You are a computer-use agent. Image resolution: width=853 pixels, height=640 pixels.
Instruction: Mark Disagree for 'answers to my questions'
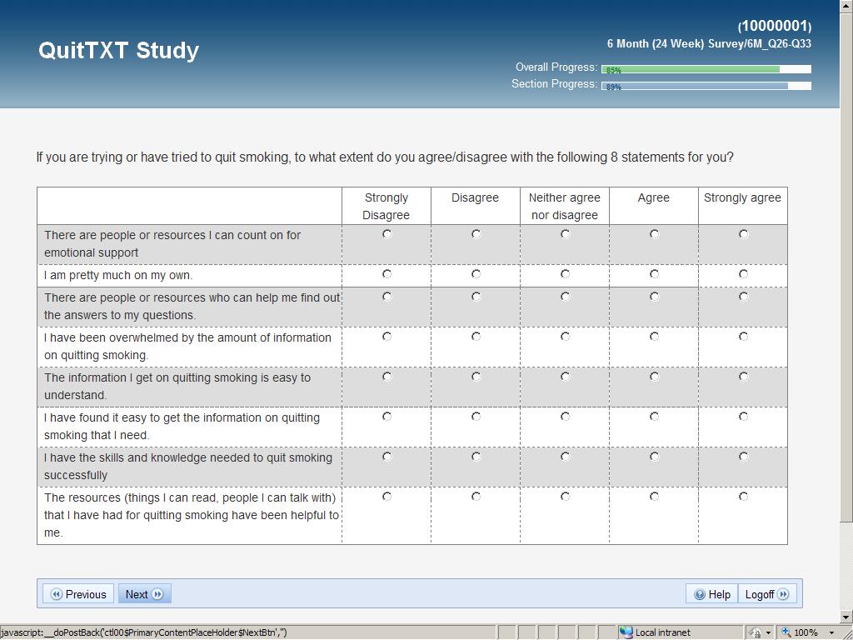[x=476, y=297]
